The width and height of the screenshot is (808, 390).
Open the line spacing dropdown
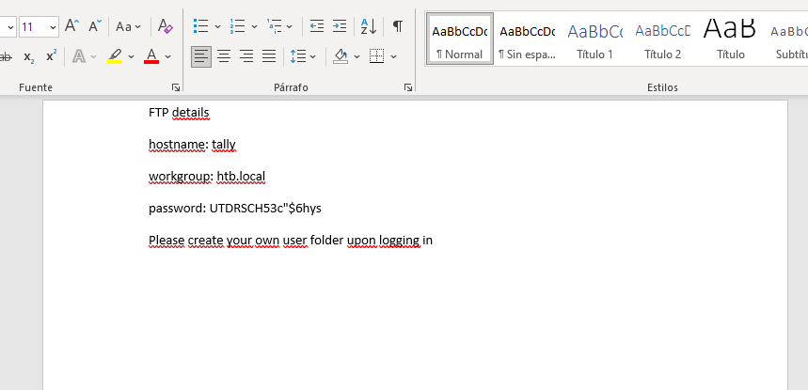(304, 56)
